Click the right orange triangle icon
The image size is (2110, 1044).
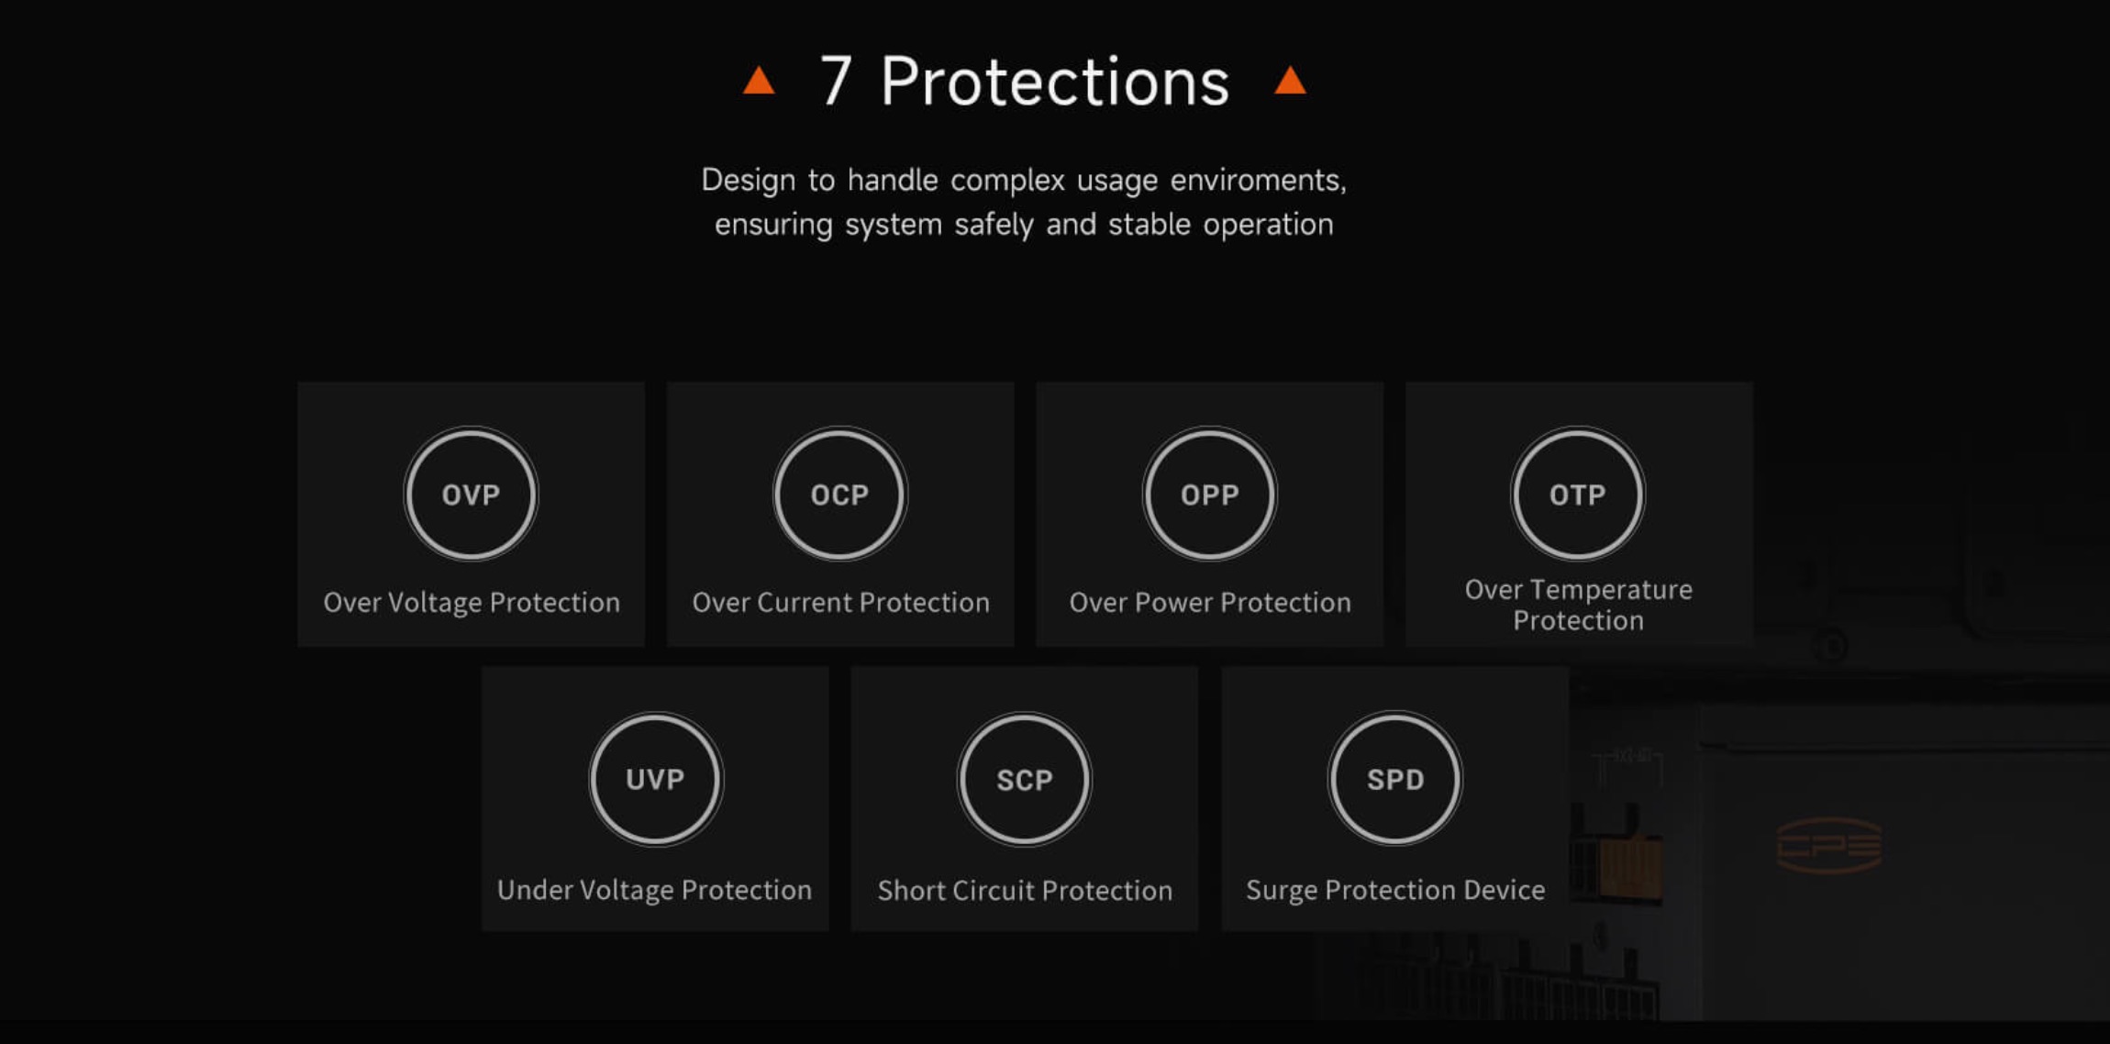(1290, 81)
